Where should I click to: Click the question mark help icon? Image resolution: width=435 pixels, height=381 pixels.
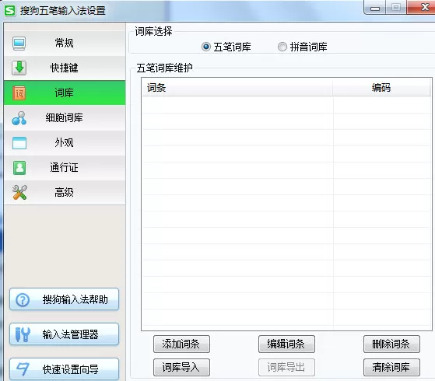[x=23, y=300]
